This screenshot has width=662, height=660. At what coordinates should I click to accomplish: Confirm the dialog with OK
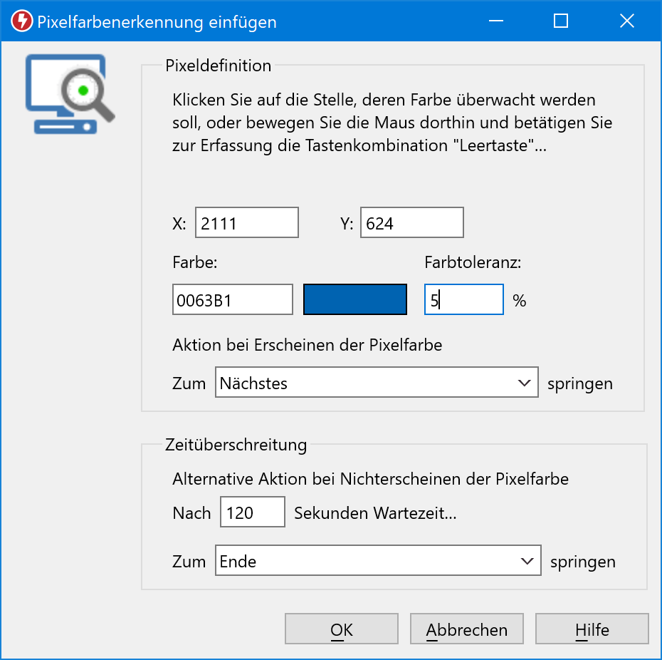click(342, 630)
